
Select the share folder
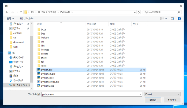click(x=44, y=58)
